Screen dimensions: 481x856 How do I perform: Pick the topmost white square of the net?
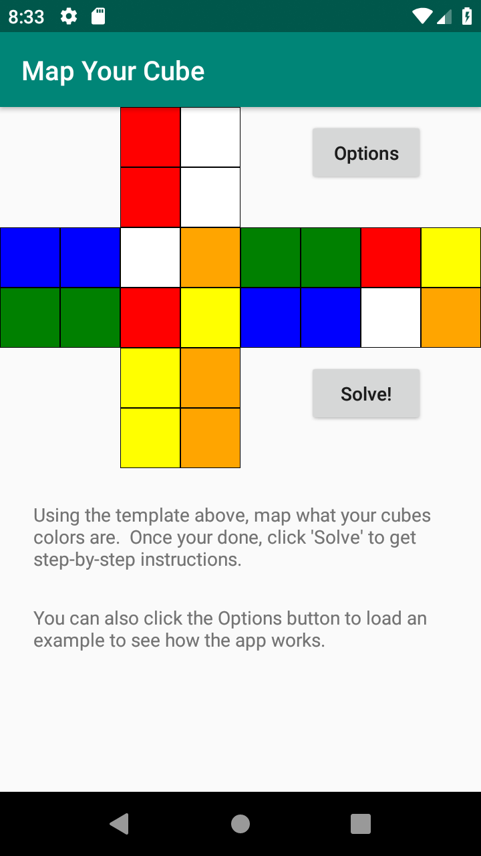coord(210,137)
